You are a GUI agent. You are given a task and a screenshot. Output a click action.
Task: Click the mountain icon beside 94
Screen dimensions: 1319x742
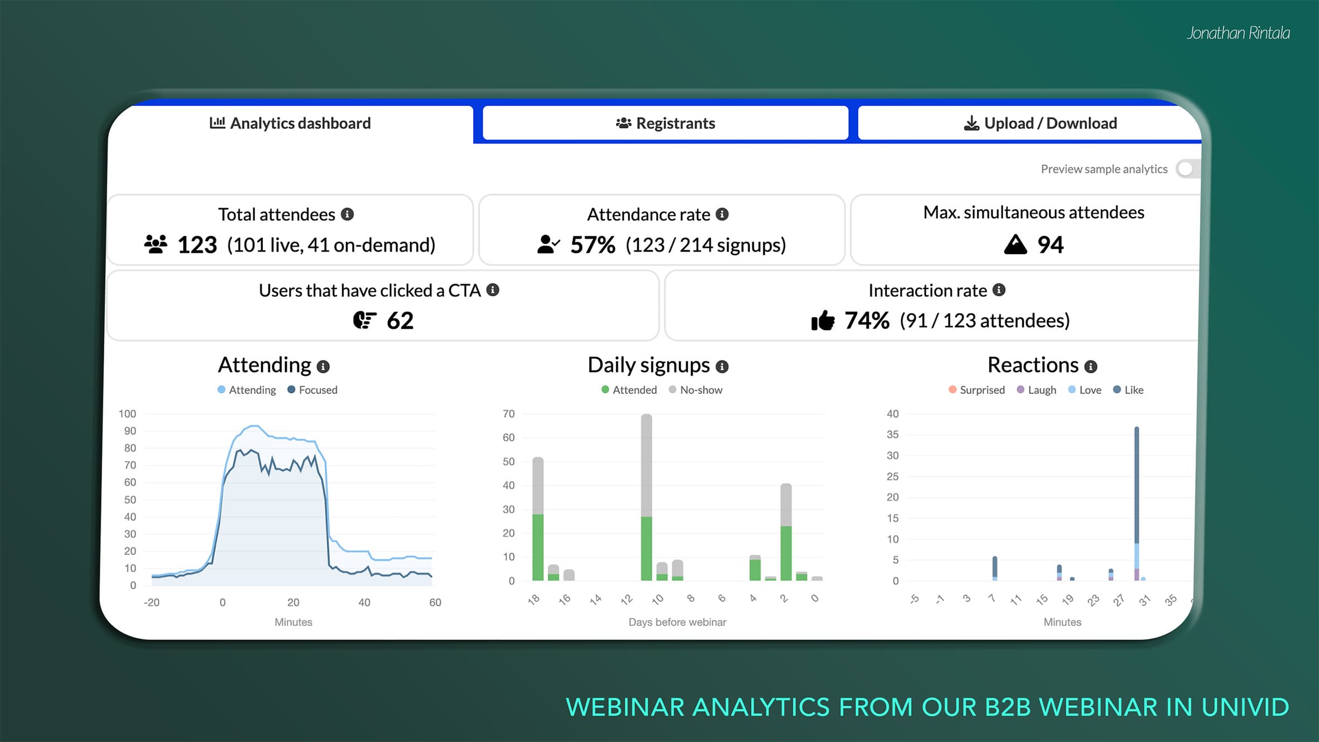pos(1015,244)
